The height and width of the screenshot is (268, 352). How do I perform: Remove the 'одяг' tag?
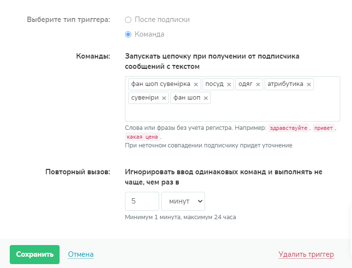258,84
